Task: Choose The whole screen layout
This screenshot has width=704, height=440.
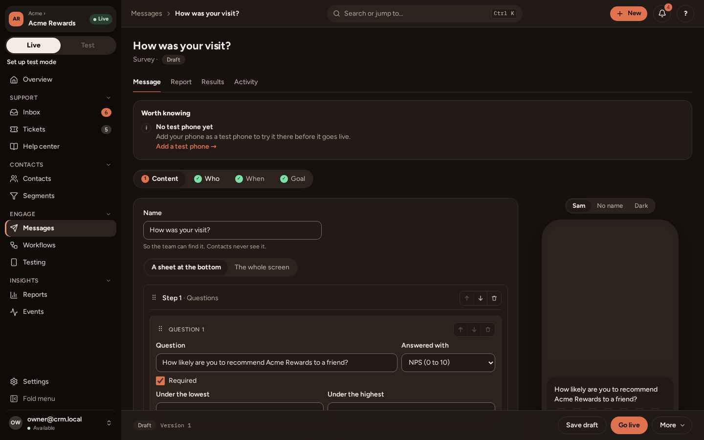Action: point(262,267)
